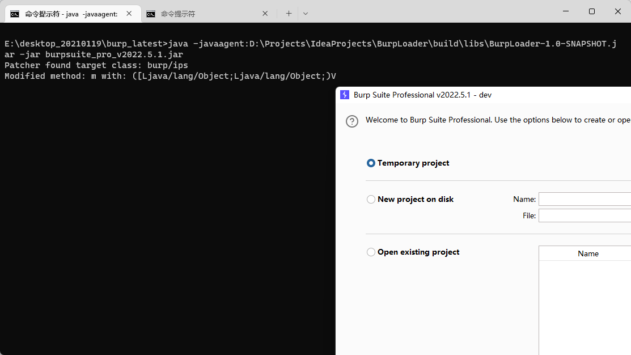Image resolution: width=631 pixels, height=355 pixels.
Task: Select the Temporary project option
Action: tap(371, 163)
